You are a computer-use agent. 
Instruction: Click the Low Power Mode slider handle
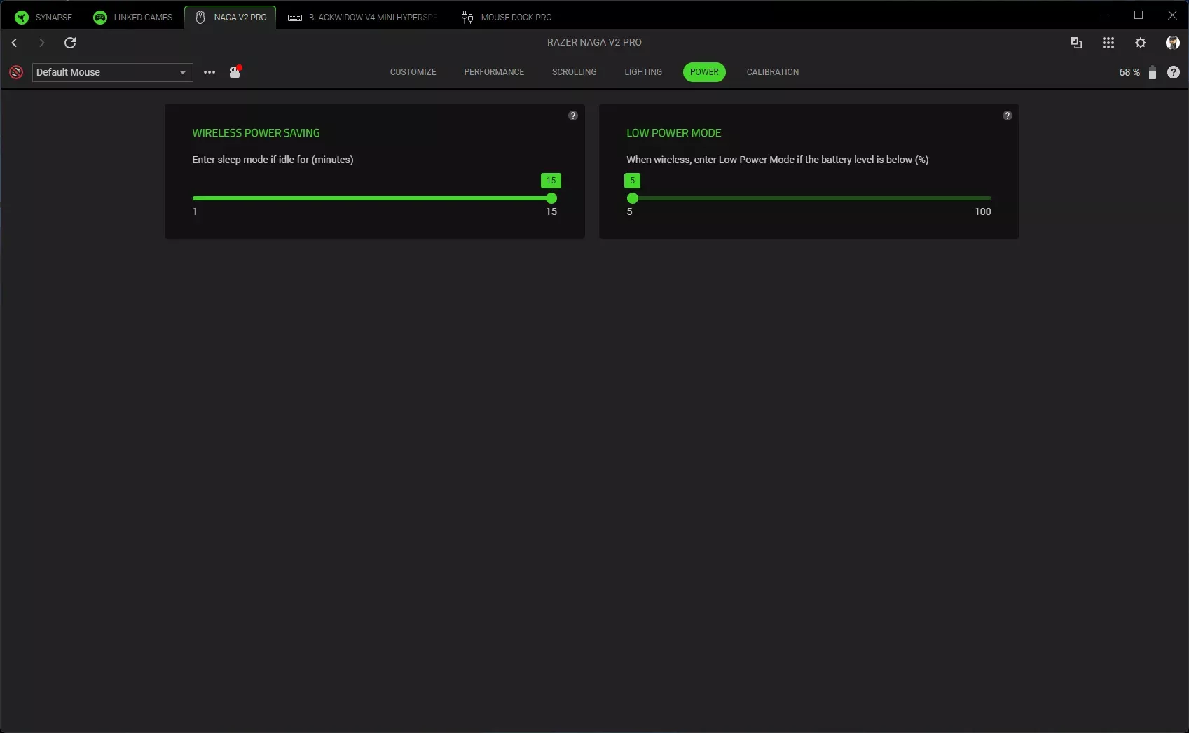[x=633, y=198]
